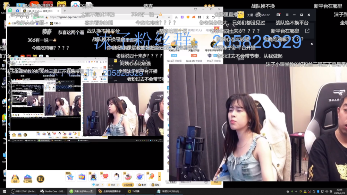
Task: Click the scissors screenshot tool icon
Action: click(176, 17)
